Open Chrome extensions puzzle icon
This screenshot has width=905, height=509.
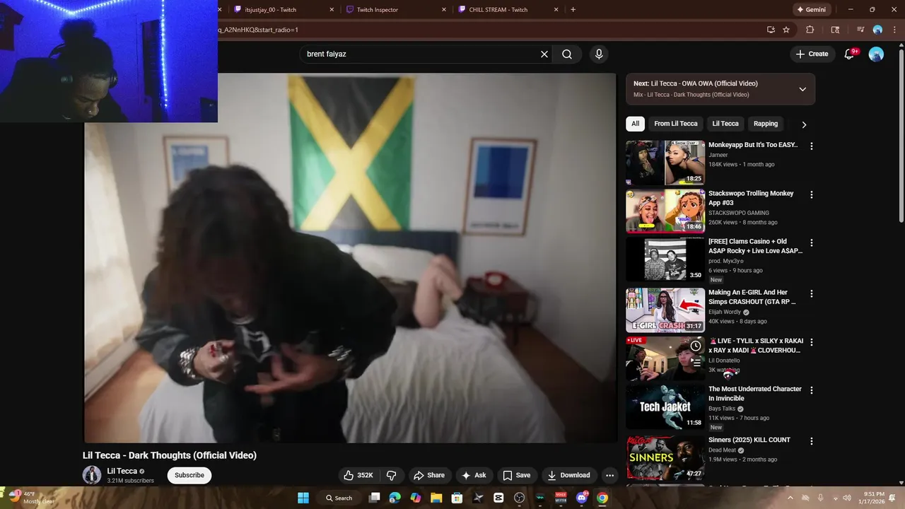point(810,30)
